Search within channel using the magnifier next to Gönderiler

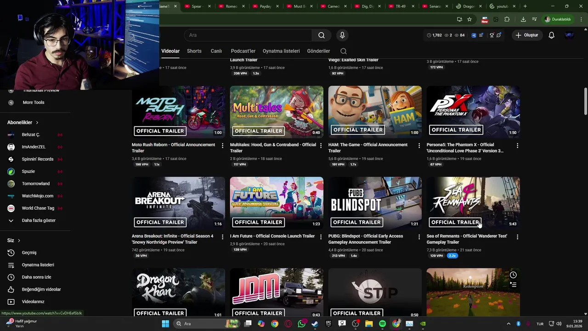(344, 51)
